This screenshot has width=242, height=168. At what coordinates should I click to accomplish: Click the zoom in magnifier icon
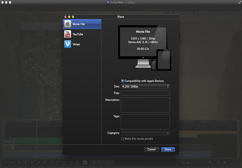point(210,162)
